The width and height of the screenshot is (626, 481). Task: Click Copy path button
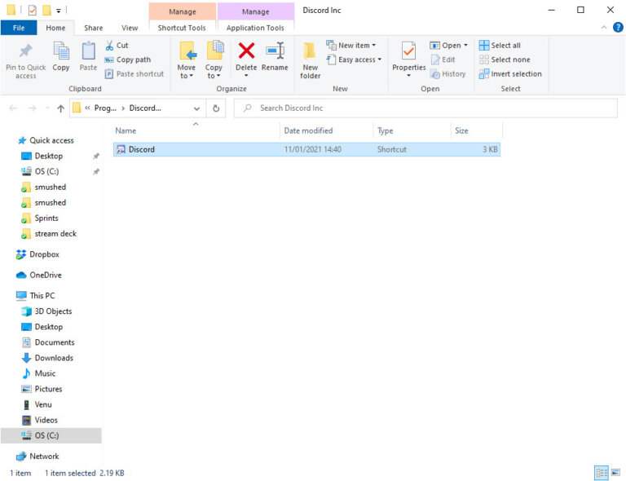127,60
